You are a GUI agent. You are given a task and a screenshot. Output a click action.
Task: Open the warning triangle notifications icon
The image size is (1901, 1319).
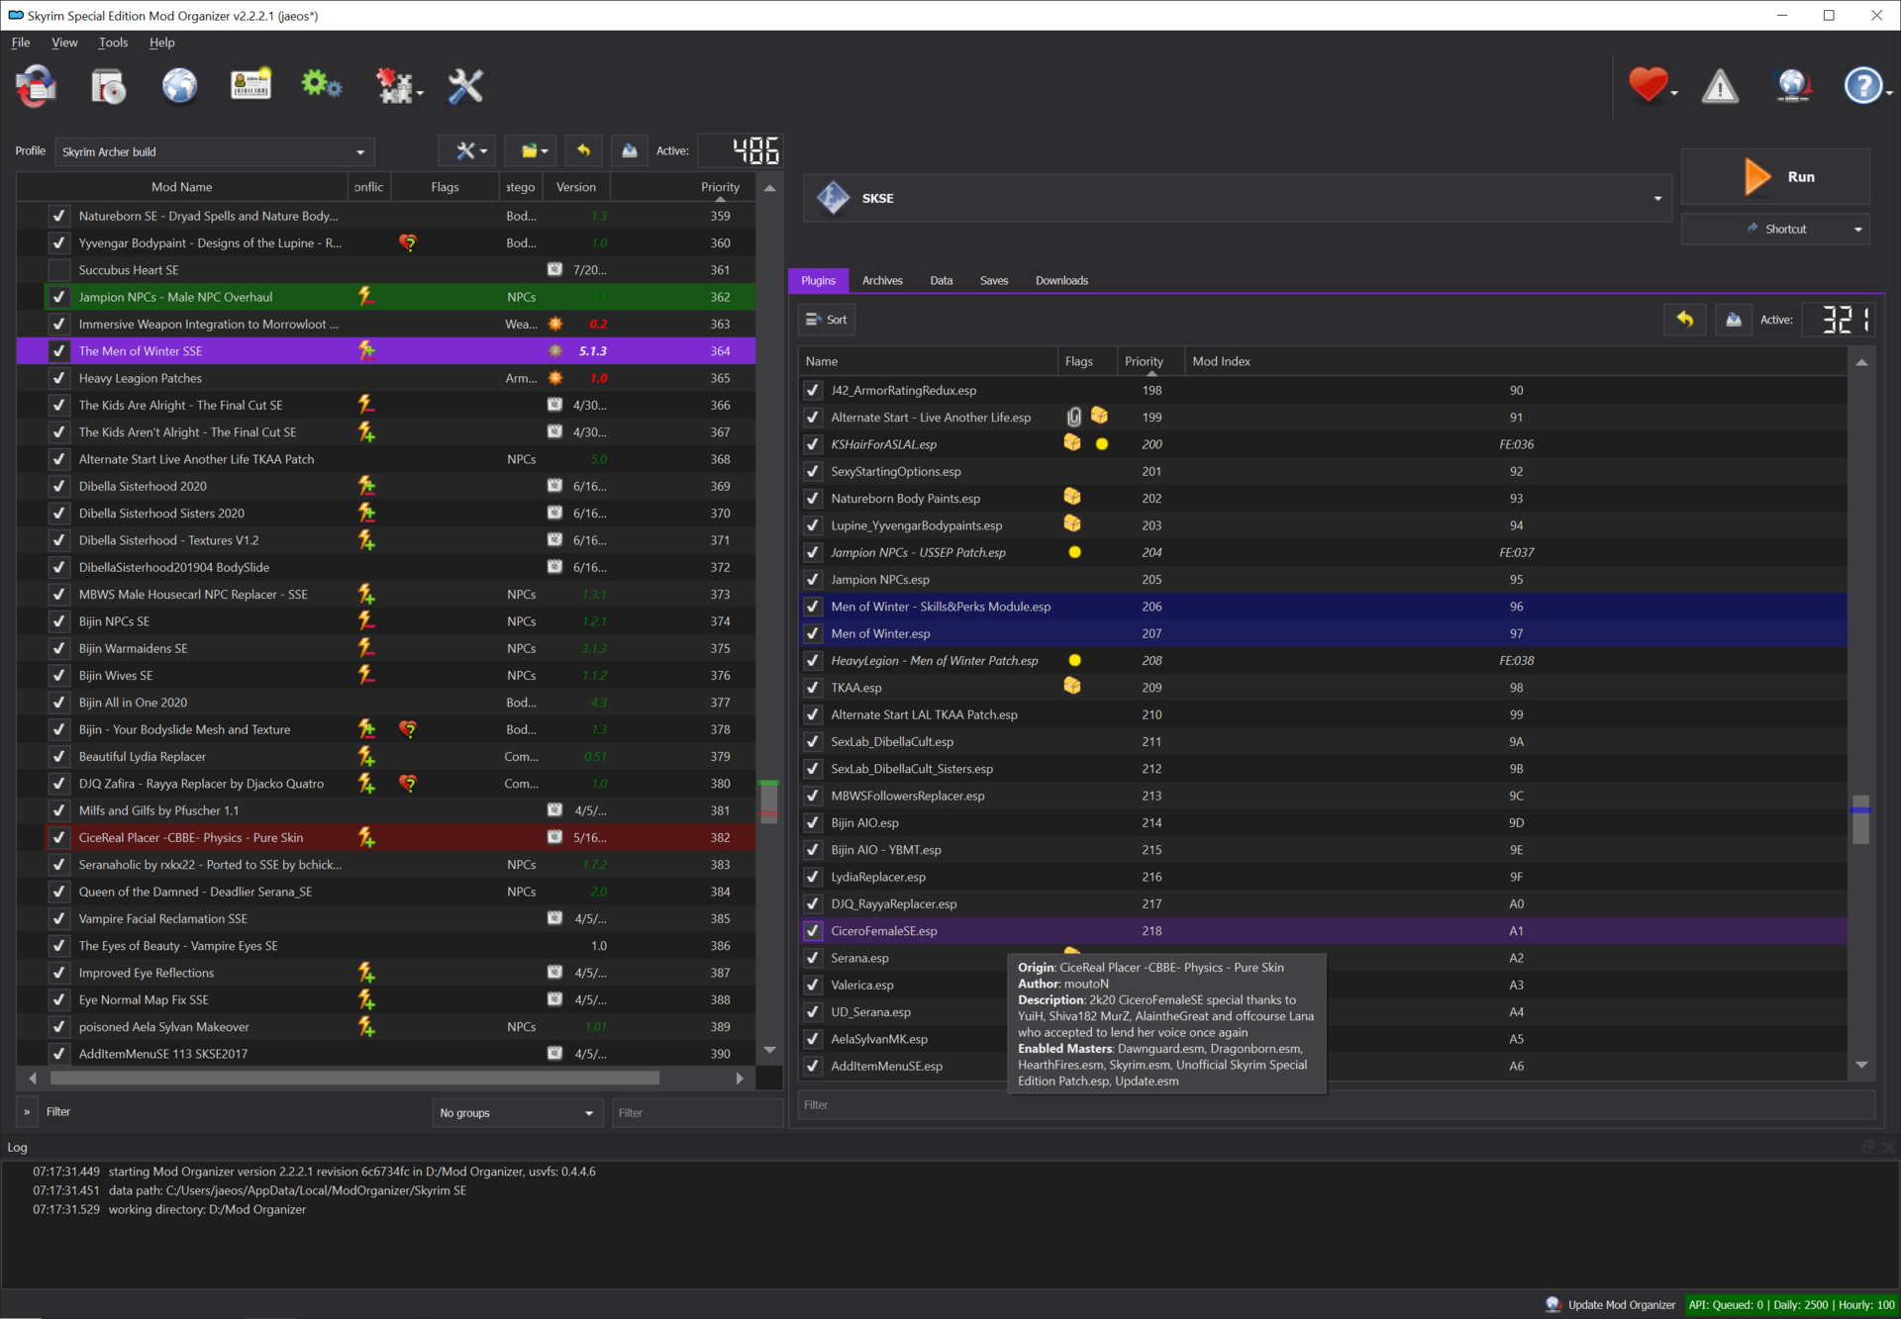point(1720,86)
